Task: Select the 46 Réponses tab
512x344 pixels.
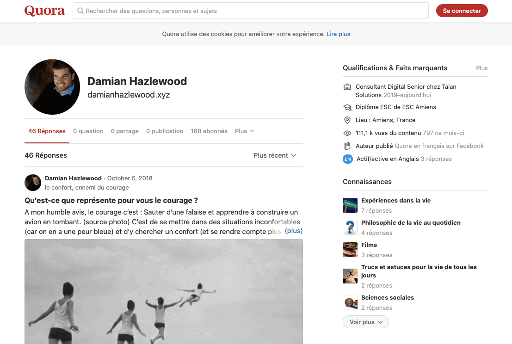Action: 47,131
